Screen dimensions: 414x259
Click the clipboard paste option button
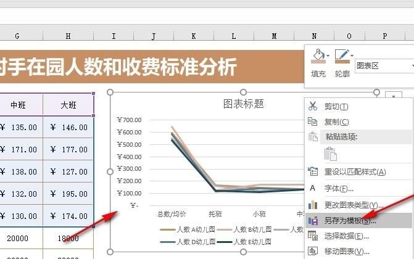[330, 154]
